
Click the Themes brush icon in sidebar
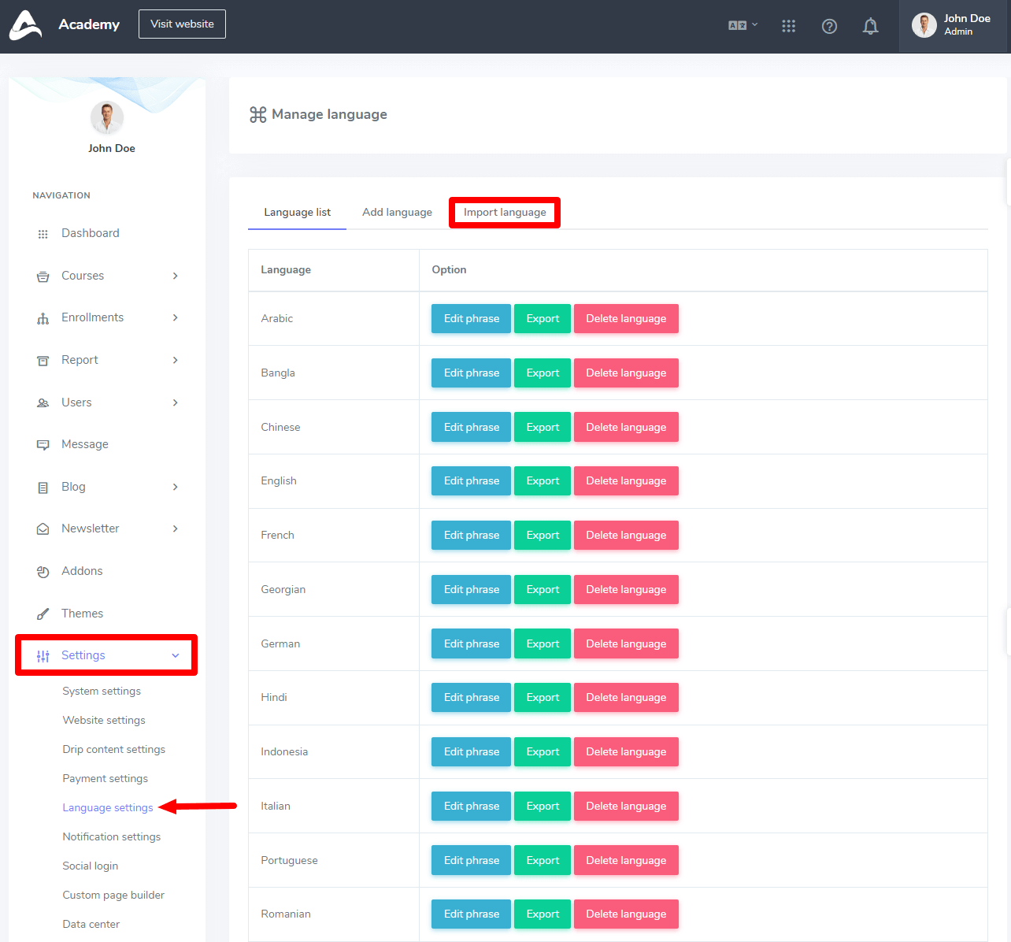click(x=43, y=614)
